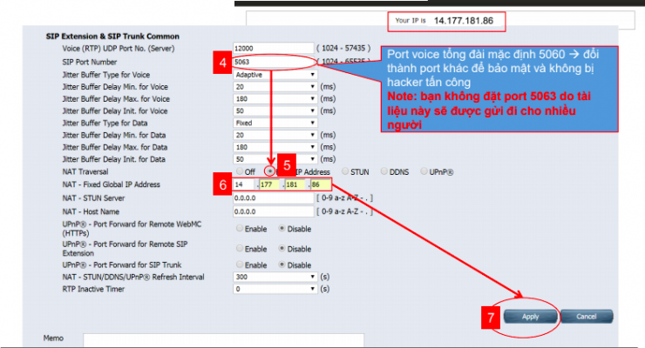This screenshot has width=645, height=348.
Task: Click the NAT - STUN Server field
Action: click(271, 198)
